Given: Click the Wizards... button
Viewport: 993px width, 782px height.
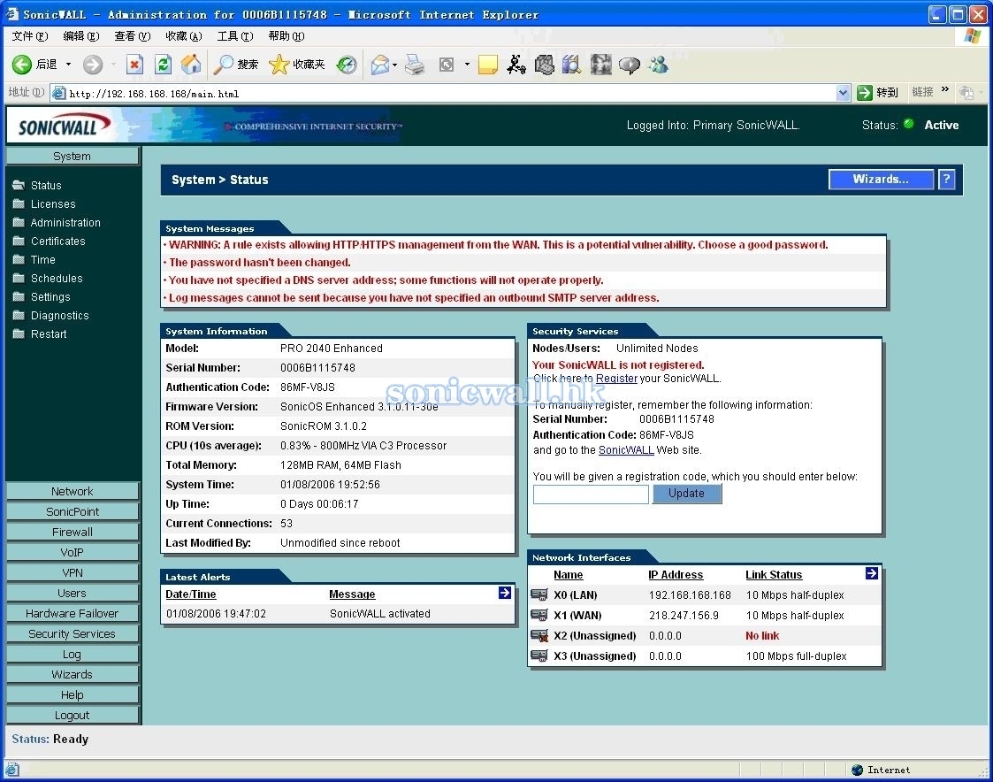Looking at the screenshot, I should pos(881,180).
